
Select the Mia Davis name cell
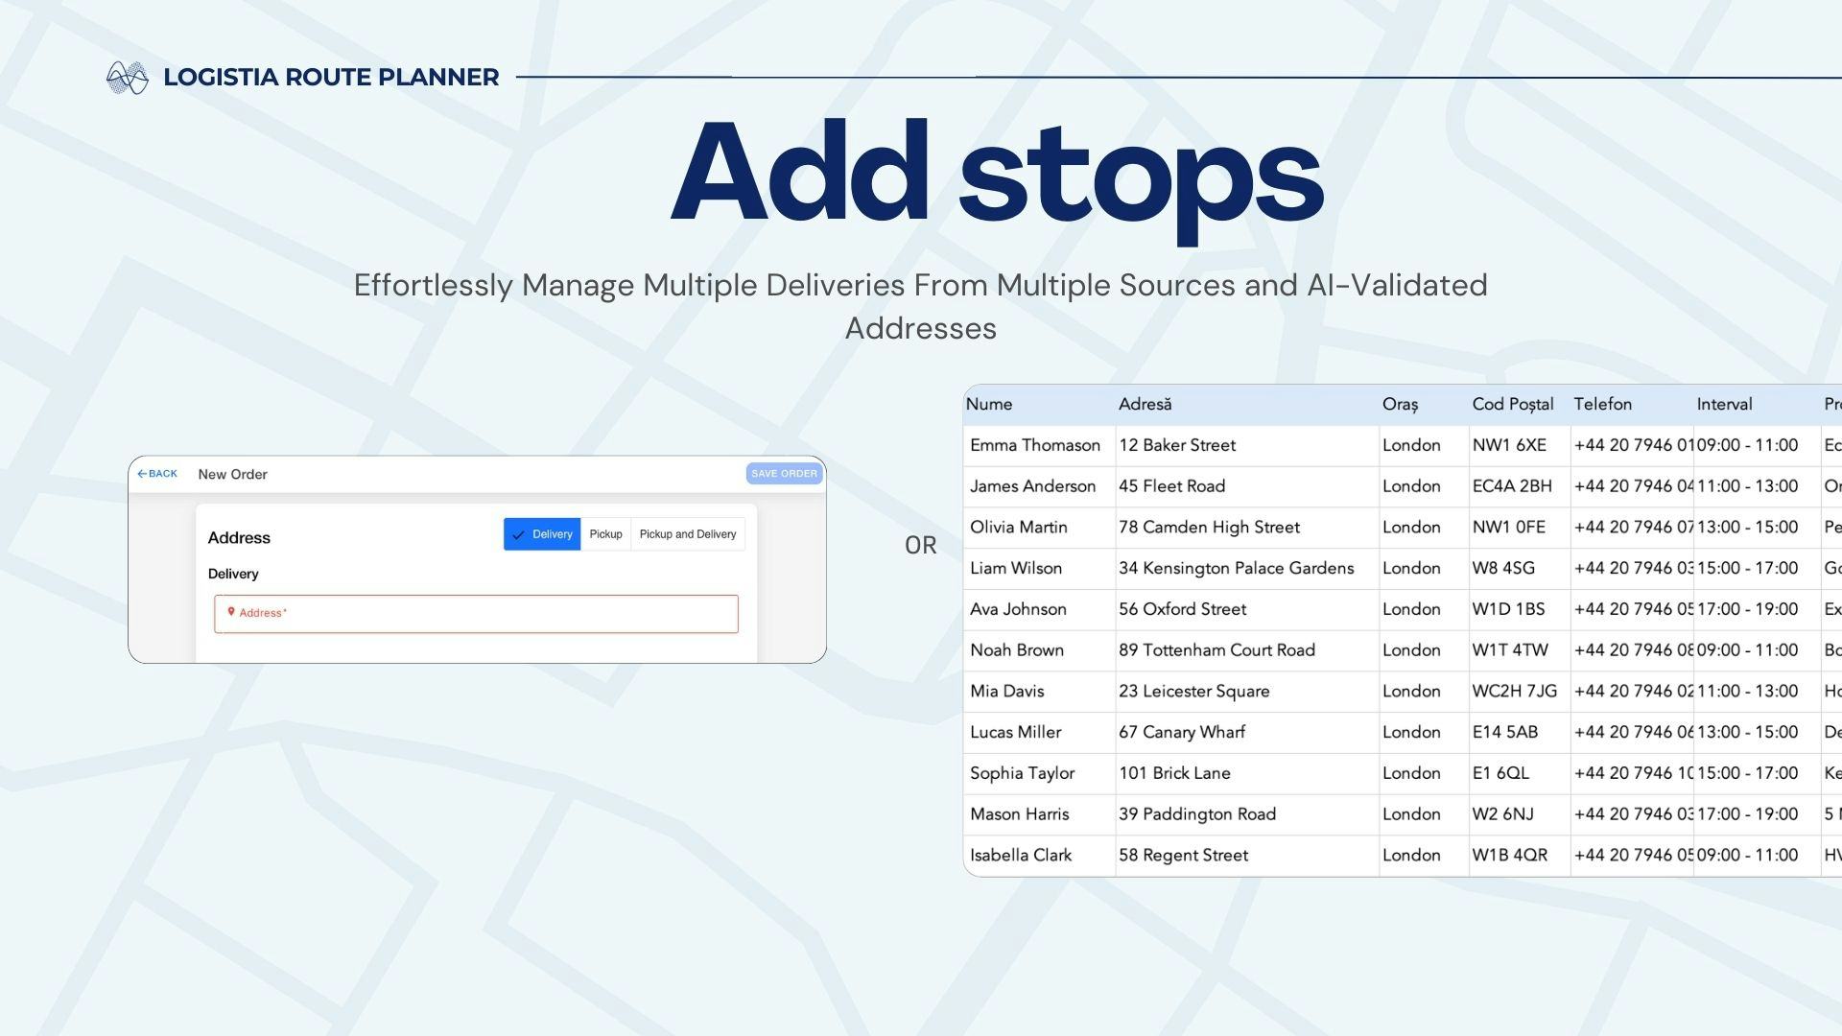coord(1039,692)
